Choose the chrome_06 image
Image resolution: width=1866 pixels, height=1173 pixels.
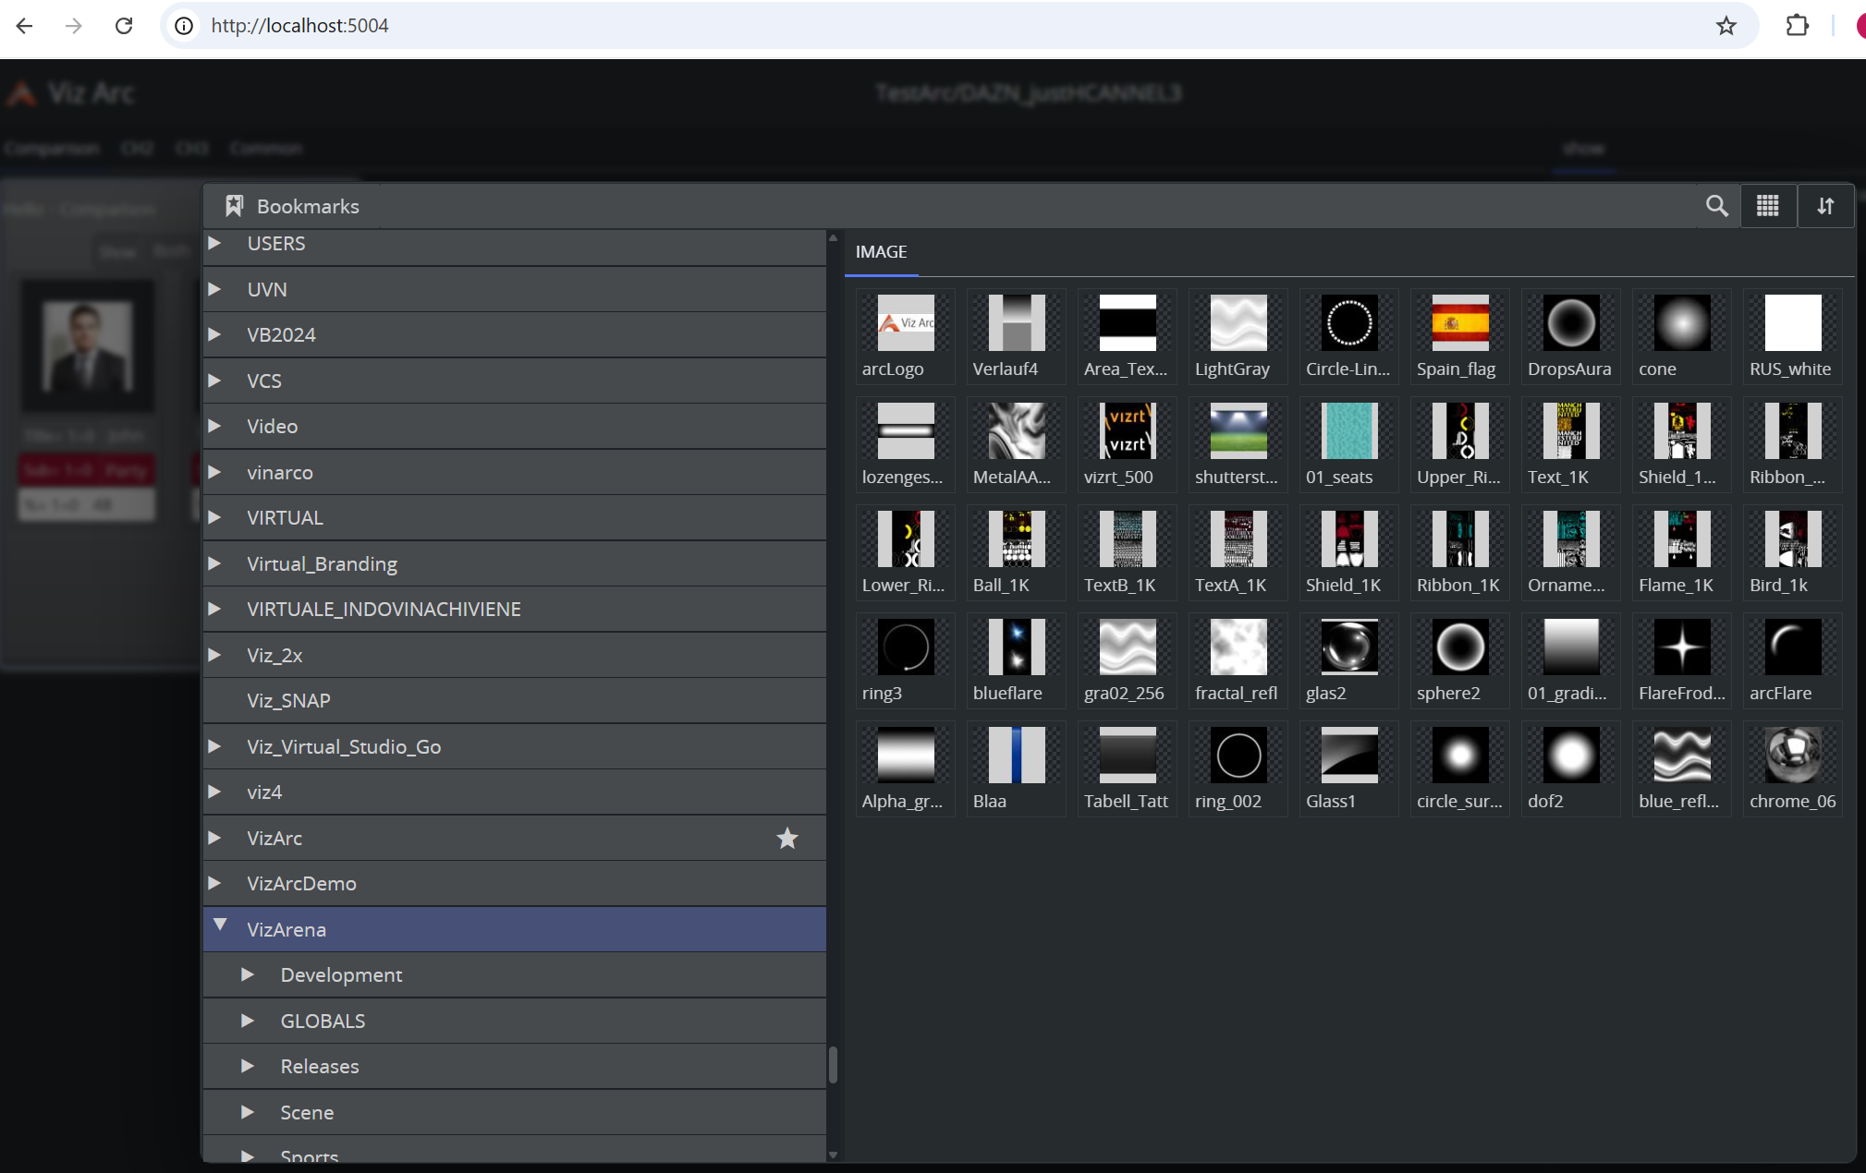click(1792, 756)
